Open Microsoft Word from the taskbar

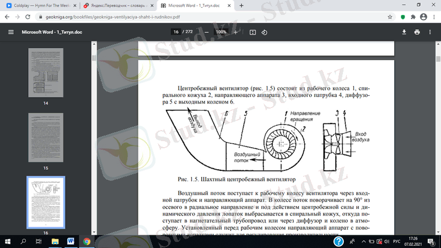[71, 241]
